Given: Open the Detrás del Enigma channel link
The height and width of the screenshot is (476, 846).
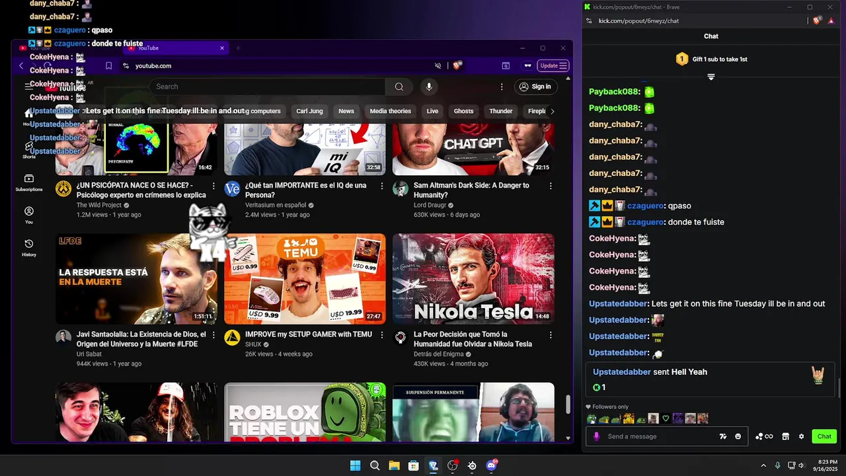Looking at the screenshot, I should coord(438,354).
